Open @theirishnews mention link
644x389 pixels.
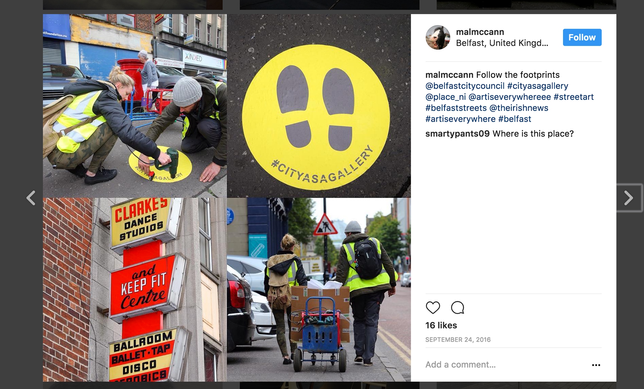pos(519,108)
